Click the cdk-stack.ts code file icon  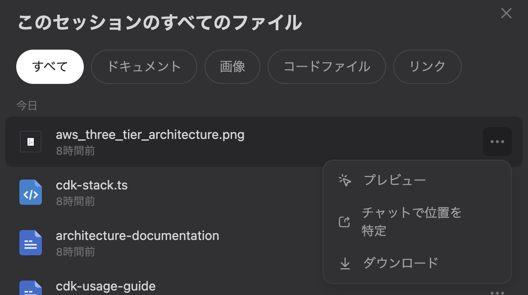pos(31,192)
